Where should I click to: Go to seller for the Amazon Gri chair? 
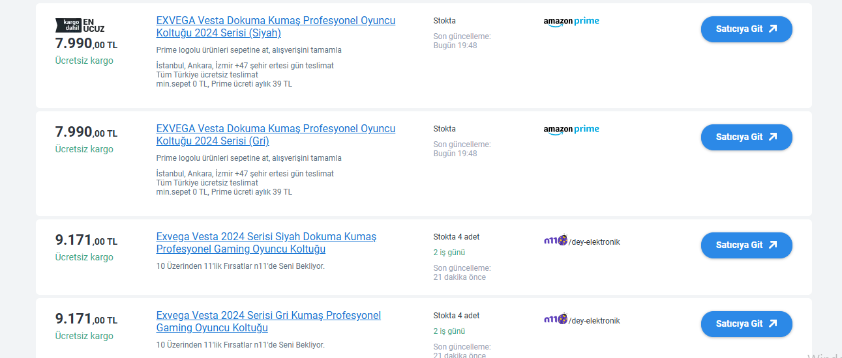(x=746, y=137)
